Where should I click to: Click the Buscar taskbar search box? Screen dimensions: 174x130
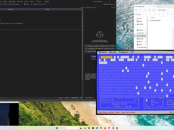point(69,128)
